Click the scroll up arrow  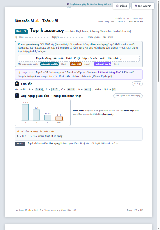click(159, 2)
